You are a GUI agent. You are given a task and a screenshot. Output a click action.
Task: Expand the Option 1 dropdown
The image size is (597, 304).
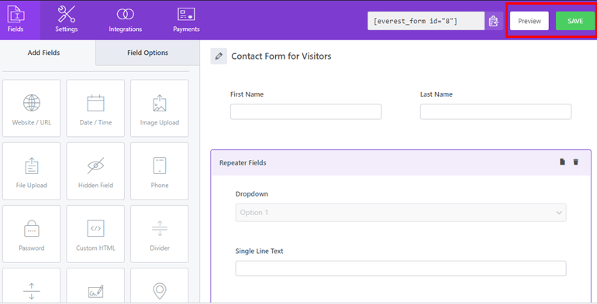(x=401, y=213)
